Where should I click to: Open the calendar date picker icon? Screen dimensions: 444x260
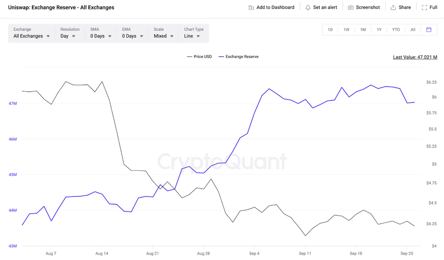[429, 30]
